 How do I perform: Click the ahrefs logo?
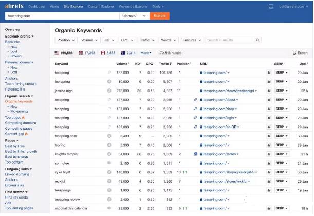(14, 6)
